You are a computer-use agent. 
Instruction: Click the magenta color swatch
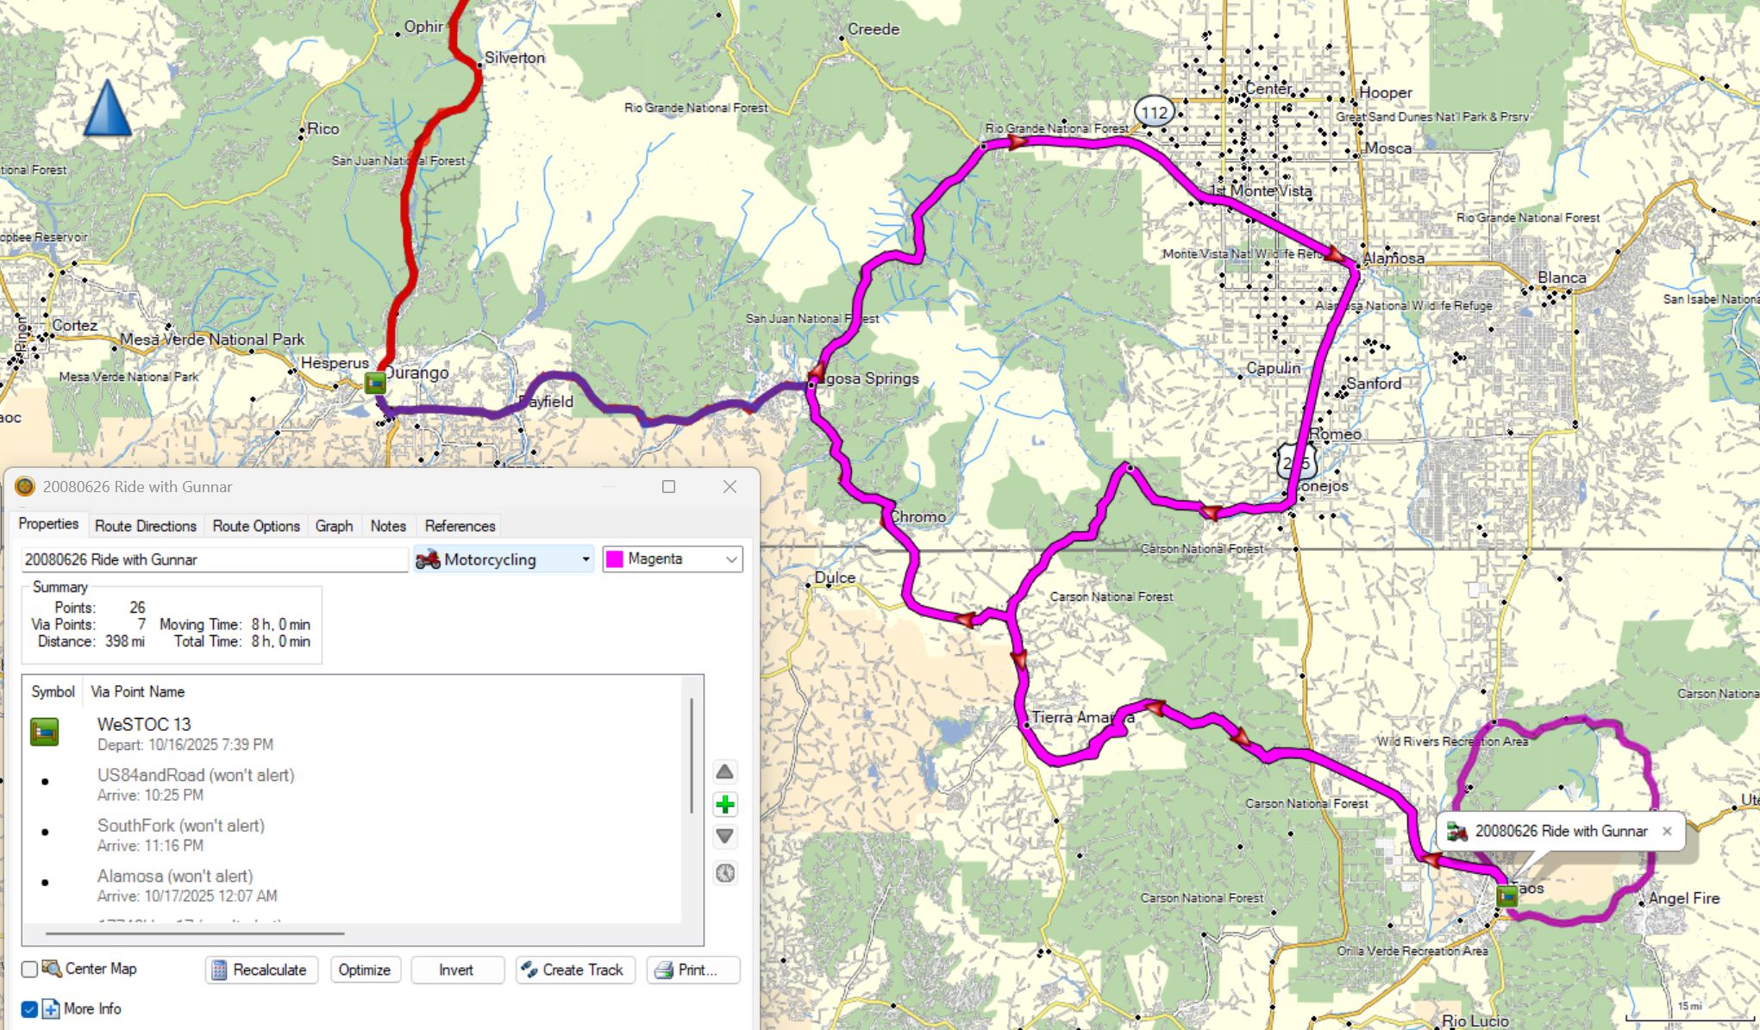615,559
